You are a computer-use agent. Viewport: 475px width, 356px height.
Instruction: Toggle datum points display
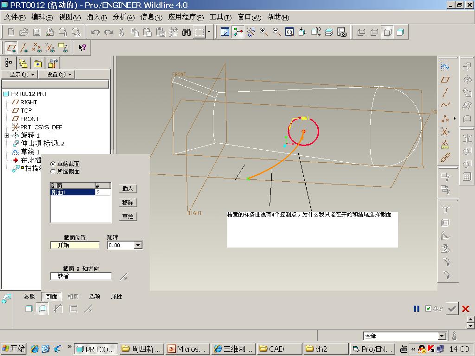[x=37, y=48]
